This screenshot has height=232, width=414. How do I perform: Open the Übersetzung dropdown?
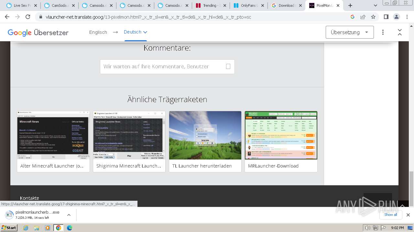[350, 32]
